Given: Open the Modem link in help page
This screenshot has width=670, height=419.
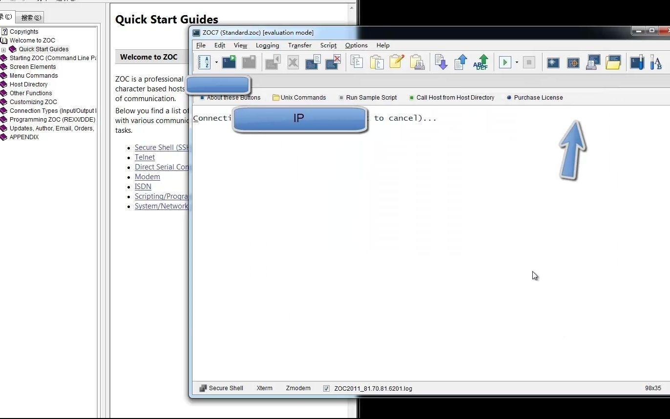Looking at the screenshot, I should coord(147,177).
